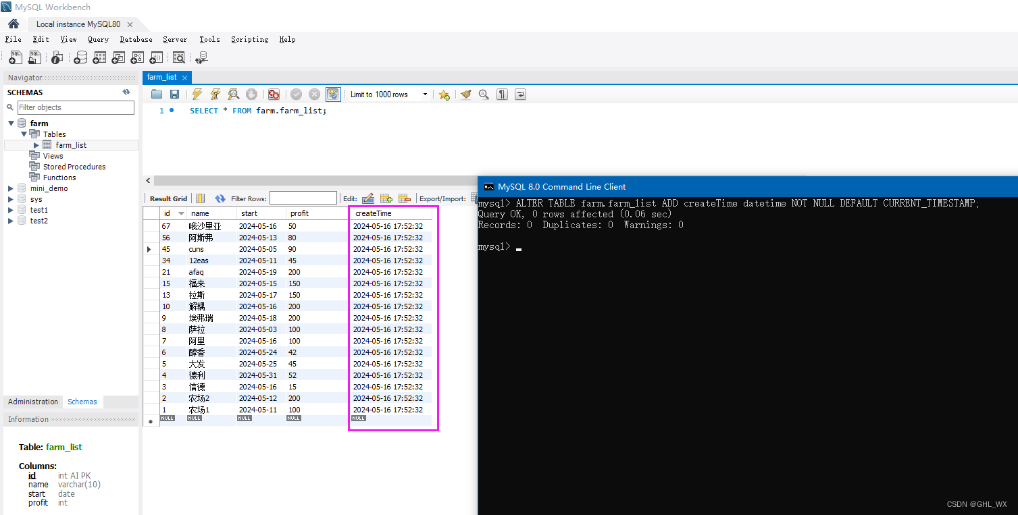The width and height of the screenshot is (1018, 515).
Task: Switch to the Schemas tab
Action: click(82, 402)
